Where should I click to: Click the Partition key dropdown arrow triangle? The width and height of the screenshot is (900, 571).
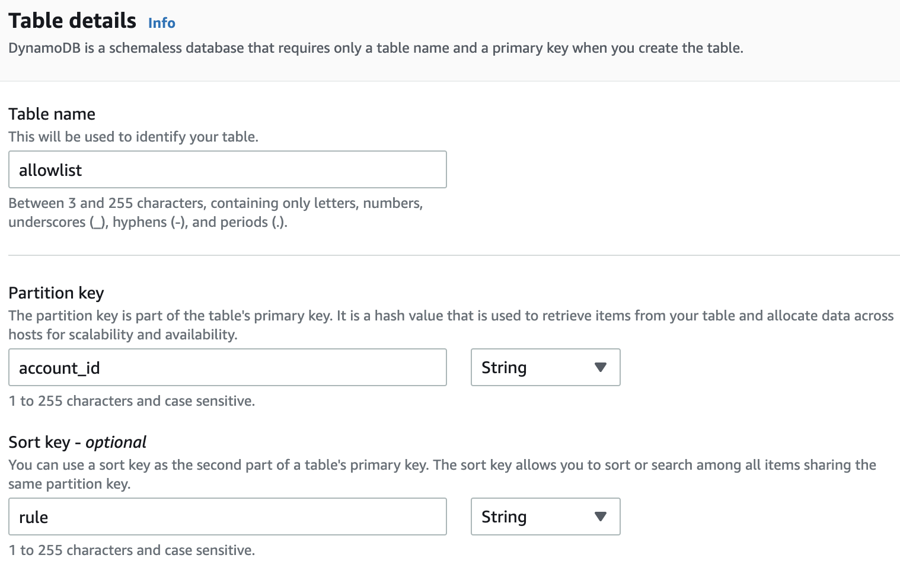(600, 367)
